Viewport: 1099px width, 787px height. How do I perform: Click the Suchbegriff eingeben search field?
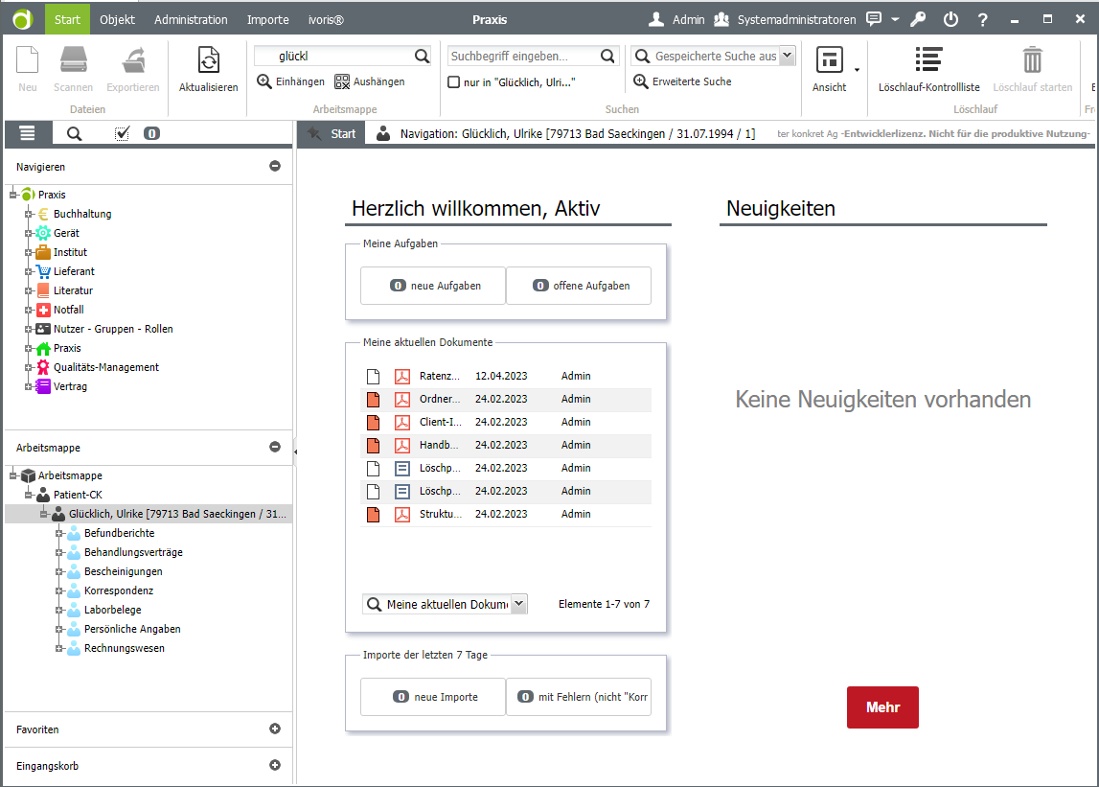click(522, 57)
